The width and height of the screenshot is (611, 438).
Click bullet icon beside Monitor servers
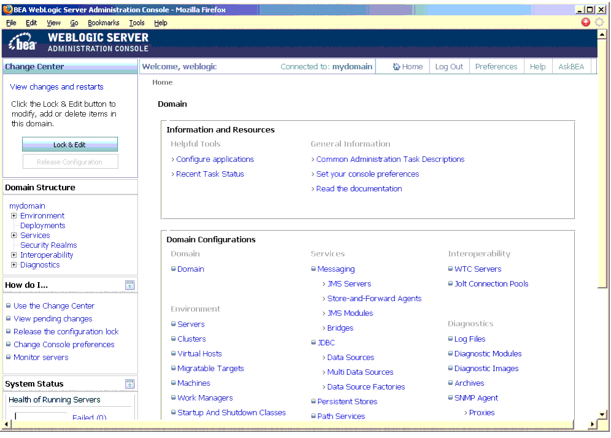pyautogui.click(x=8, y=357)
